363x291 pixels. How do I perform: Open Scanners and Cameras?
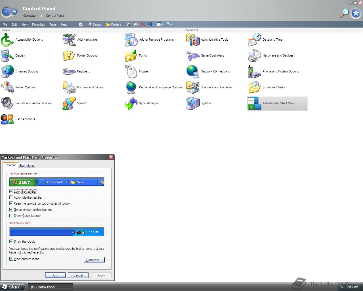pyautogui.click(x=209, y=87)
